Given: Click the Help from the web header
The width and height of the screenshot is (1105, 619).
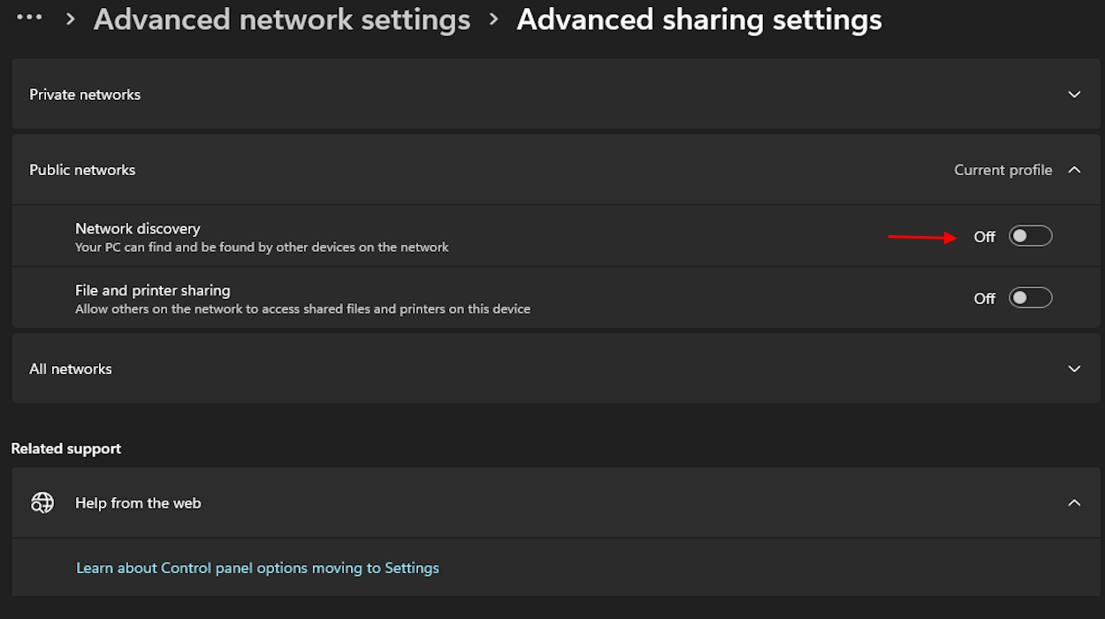Looking at the screenshot, I should [x=138, y=502].
